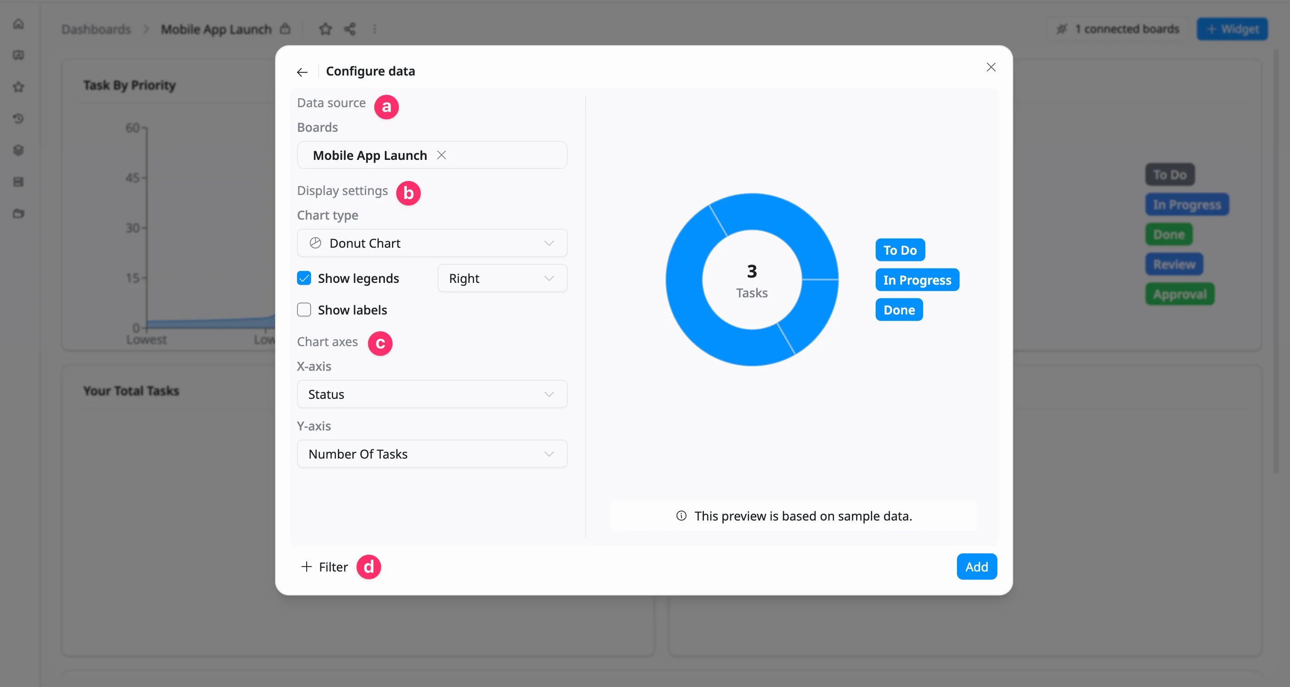Open the legend position Right dropdown
The height and width of the screenshot is (687, 1290).
[502, 278]
